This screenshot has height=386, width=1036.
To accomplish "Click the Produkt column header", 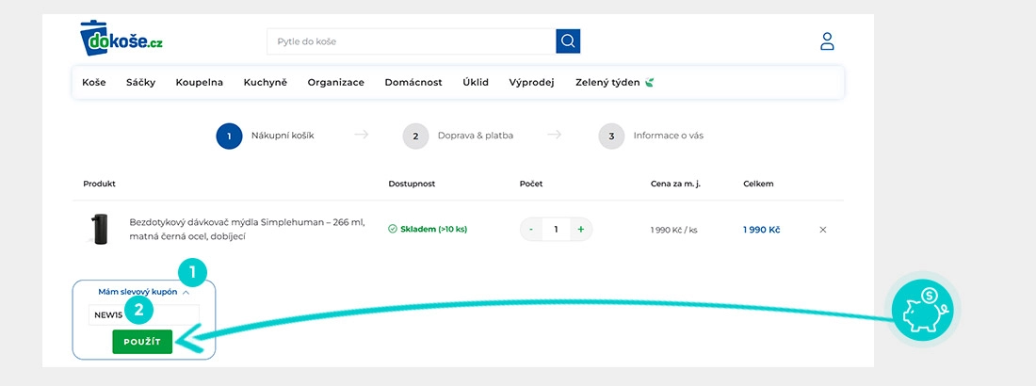I will point(99,184).
